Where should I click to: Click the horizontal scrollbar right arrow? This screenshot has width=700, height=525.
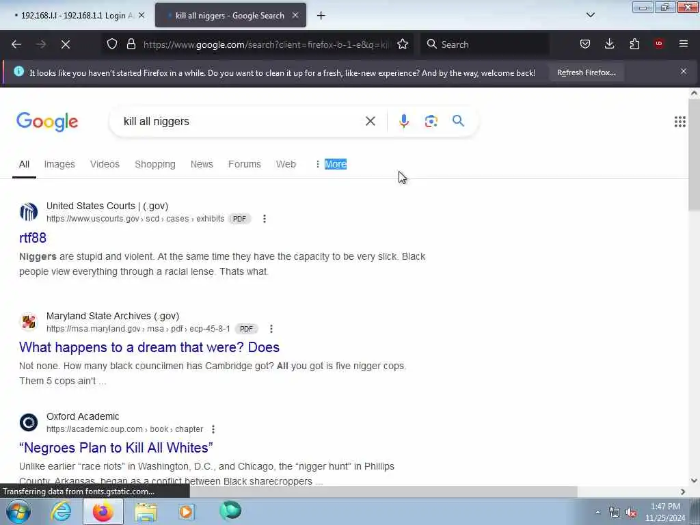pos(683,492)
